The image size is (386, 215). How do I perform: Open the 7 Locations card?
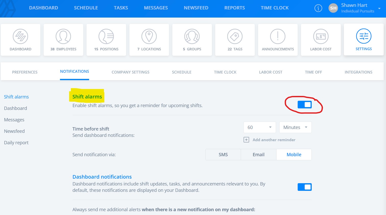[x=149, y=40]
